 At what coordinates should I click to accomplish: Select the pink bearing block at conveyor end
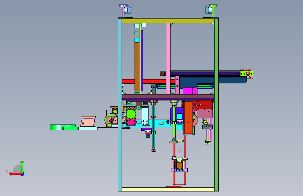click(x=247, y=74)
